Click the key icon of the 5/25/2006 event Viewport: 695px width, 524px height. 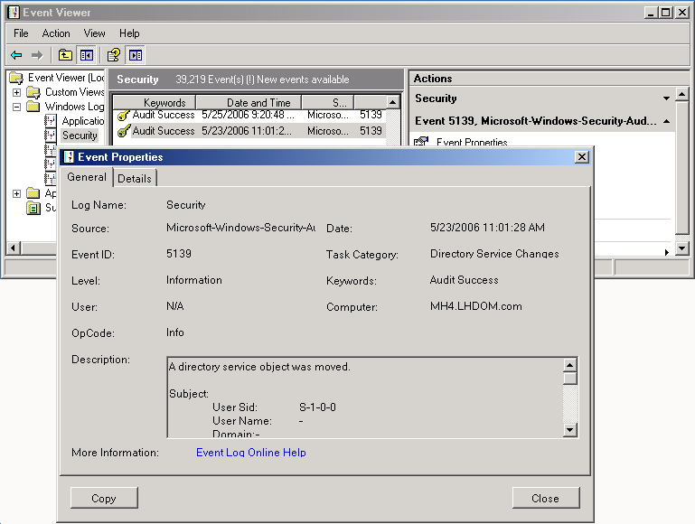122,116
